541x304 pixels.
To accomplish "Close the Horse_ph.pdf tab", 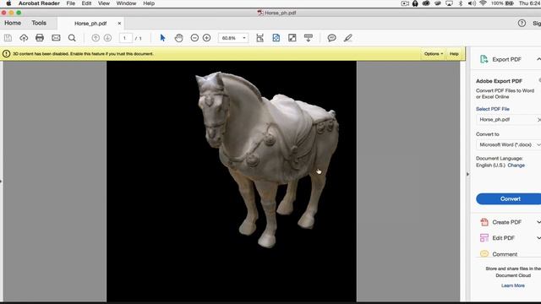I will 119,24.
